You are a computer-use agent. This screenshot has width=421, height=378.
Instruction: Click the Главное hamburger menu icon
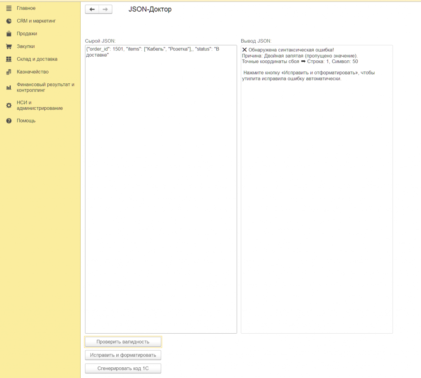point(9,8)
